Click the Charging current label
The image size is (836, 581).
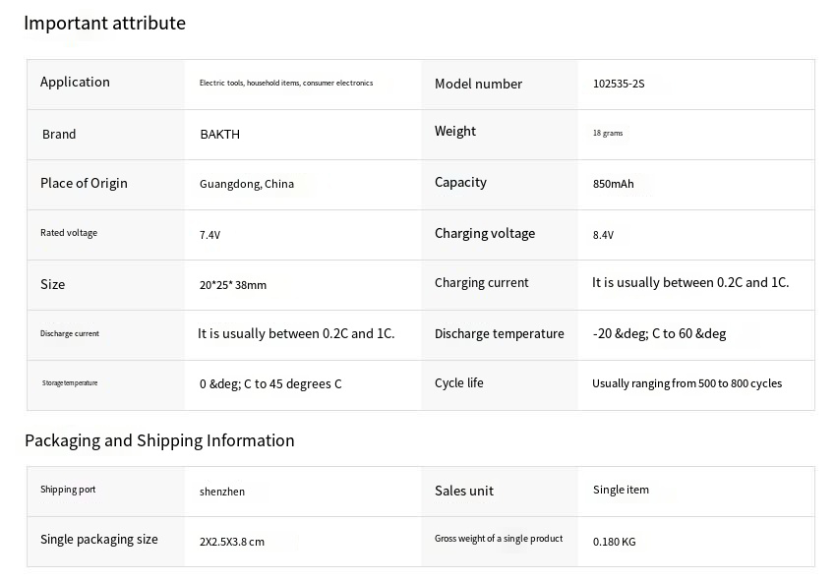[x=481, y=283]
